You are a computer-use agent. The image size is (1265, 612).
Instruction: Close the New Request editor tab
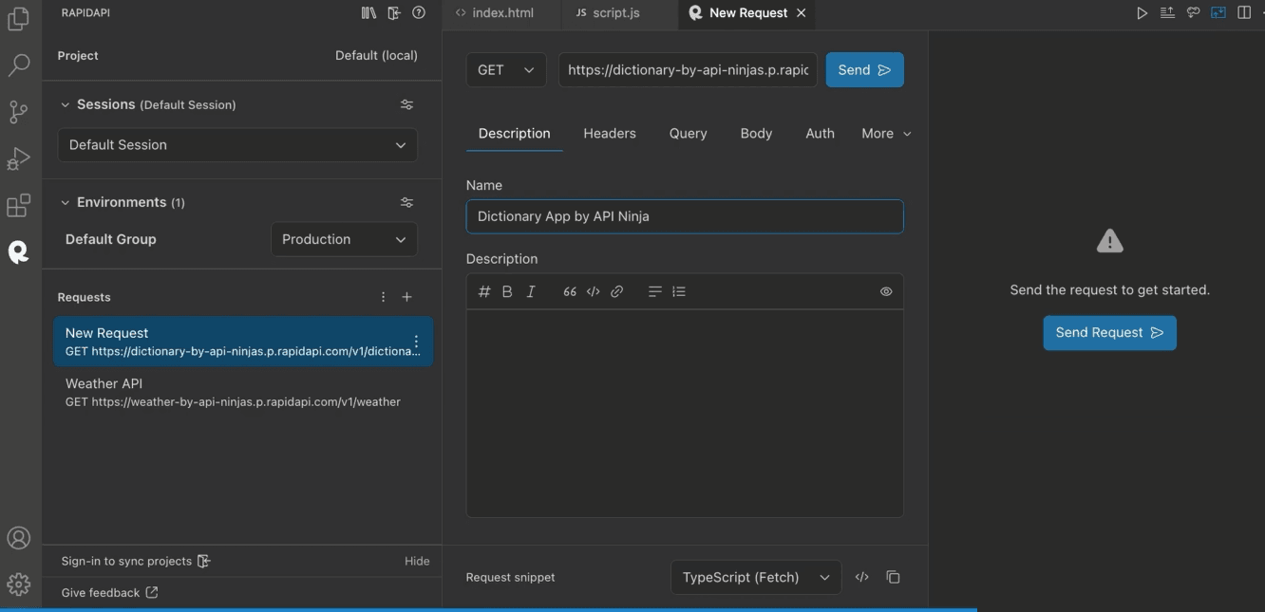[x=801, y=13]
